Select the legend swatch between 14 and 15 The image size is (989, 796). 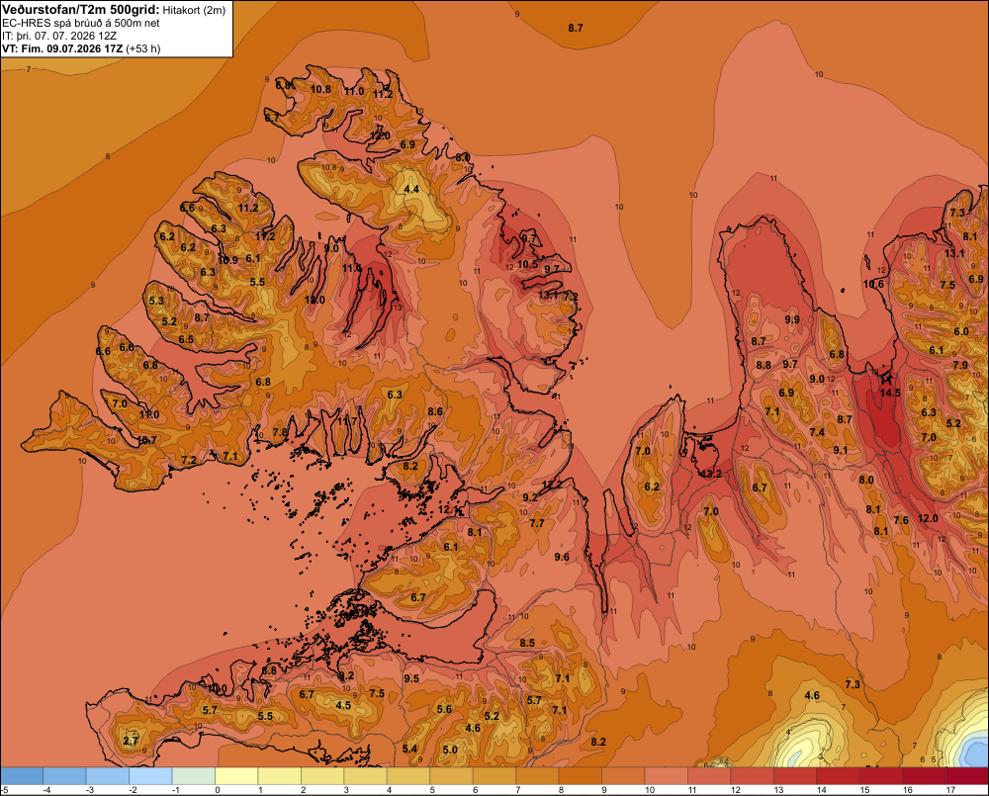838,776
